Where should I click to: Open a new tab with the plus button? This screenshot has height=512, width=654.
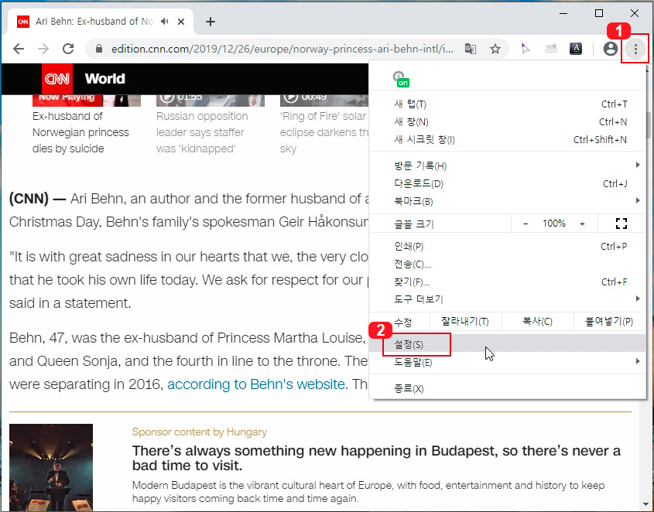pyautogui.click(x=211, y=22)
